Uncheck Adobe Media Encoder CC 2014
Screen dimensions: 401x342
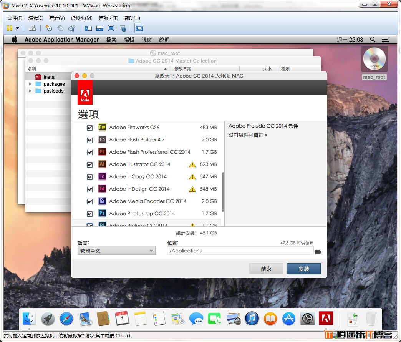[90, 201]
